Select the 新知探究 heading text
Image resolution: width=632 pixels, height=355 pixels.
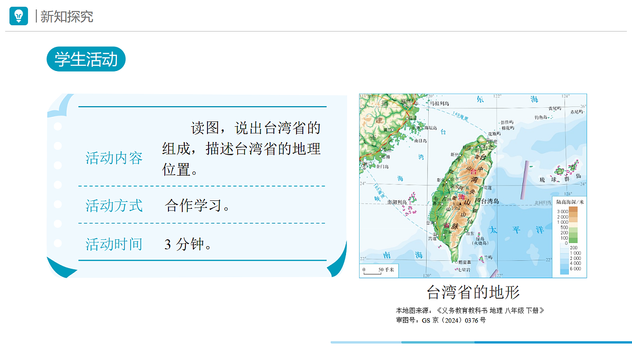(67, 16)
